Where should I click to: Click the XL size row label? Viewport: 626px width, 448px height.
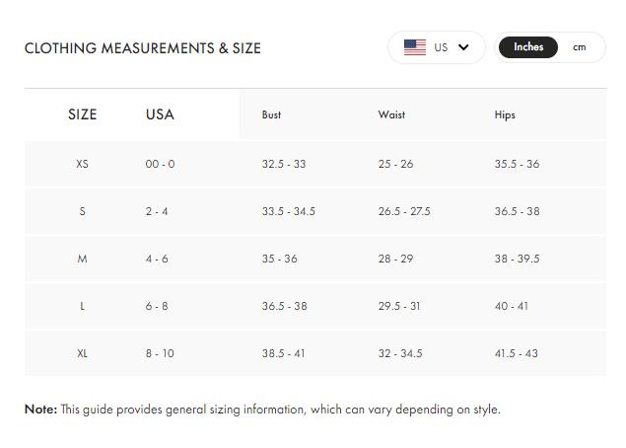(82, 353)
